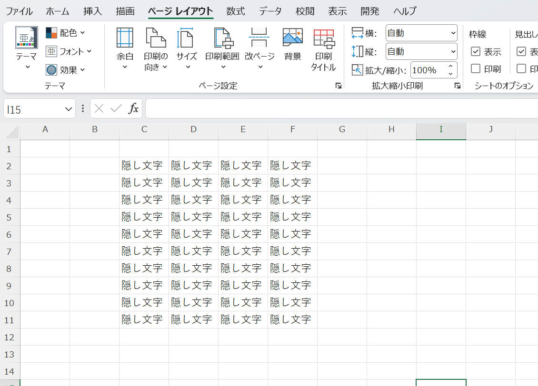This screenshot has height=386, width=538.
Task: Open the テーマ (Themes) gallery
Action: pos(26,48)
